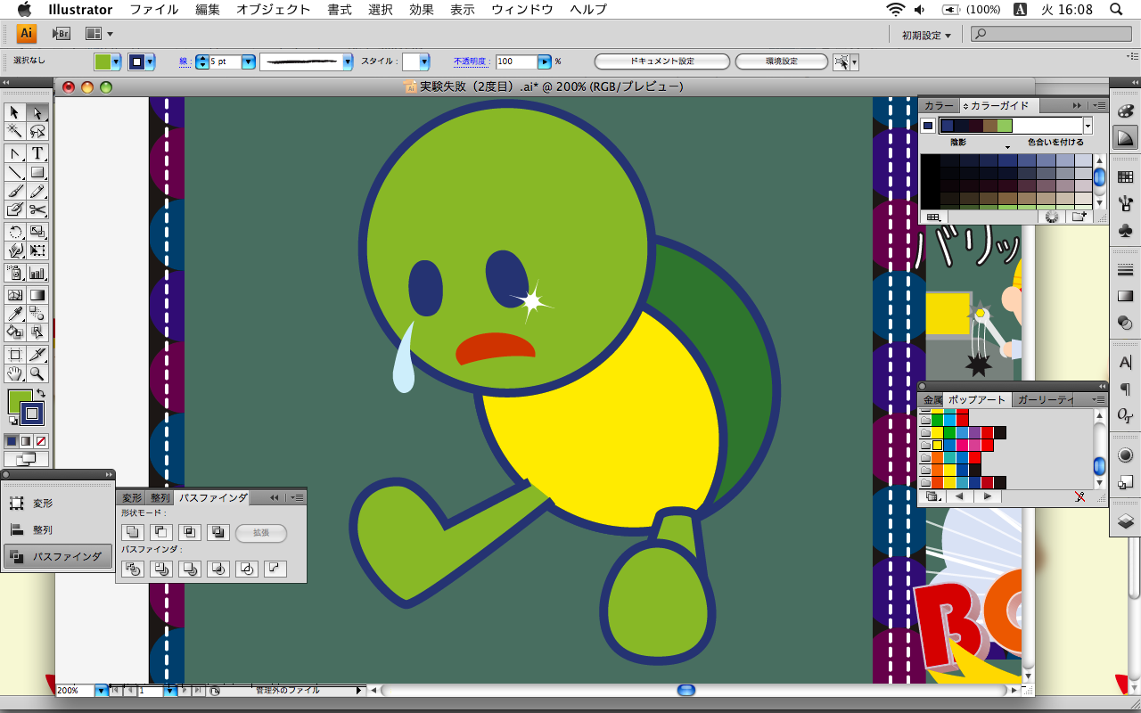The image size is (1141, 713).
Task: Pick the Pencil tool
Action: [37, 191]
